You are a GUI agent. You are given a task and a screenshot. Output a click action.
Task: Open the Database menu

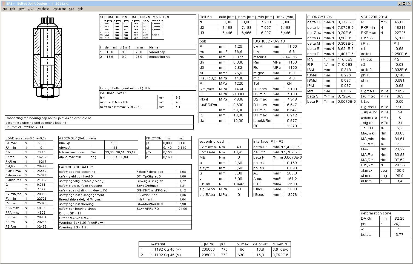43,9
